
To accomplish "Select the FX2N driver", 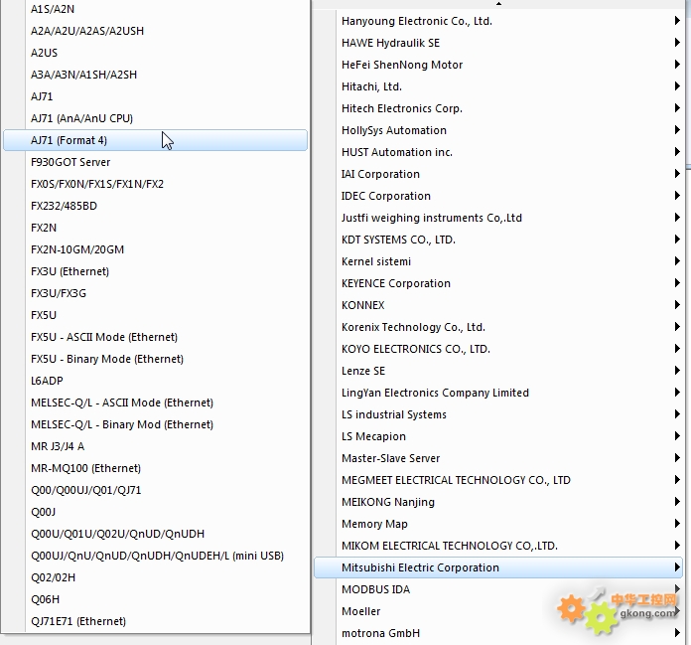I will coord(155,228).
